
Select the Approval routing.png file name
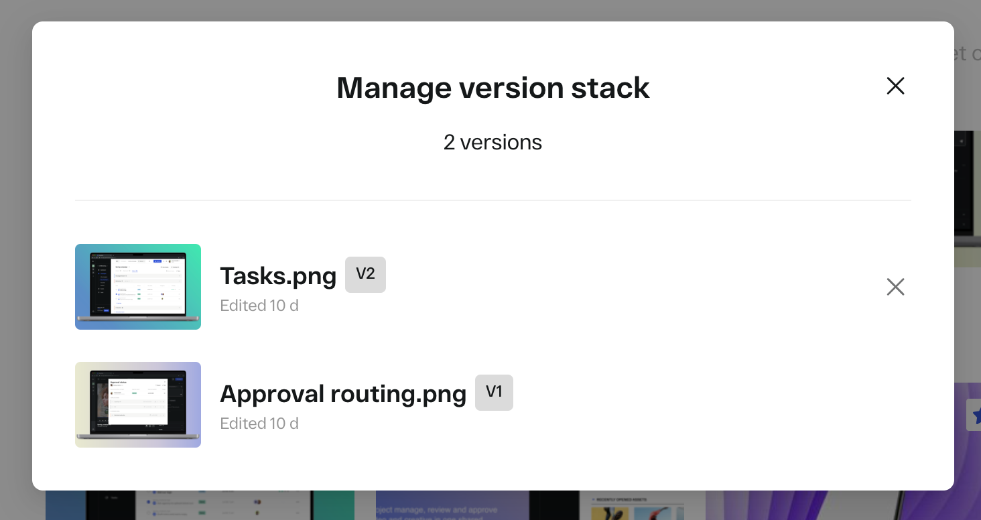[x=343, y=393]
